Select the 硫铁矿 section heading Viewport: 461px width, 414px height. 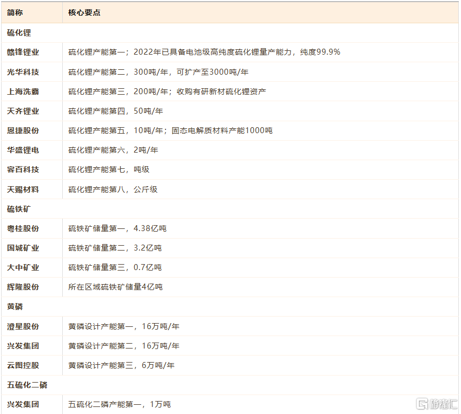pos(19,209)
